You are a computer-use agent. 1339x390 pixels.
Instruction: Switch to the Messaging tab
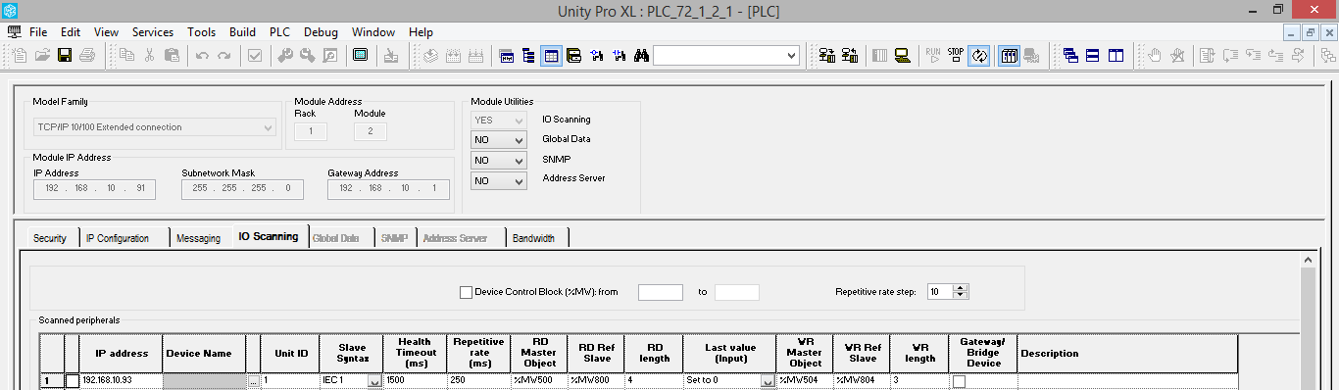tap(198, 238)
